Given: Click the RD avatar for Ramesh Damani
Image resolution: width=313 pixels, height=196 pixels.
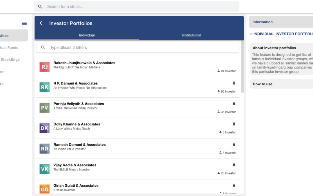Looking at the screenshot, I should pyautogui.click(x=45, y=149).
